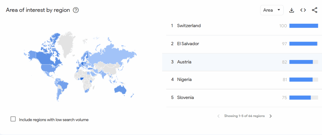The height and width of the screenshot is (135, 322).
Task: Click the previous page arrow
Action: [219, 116]
